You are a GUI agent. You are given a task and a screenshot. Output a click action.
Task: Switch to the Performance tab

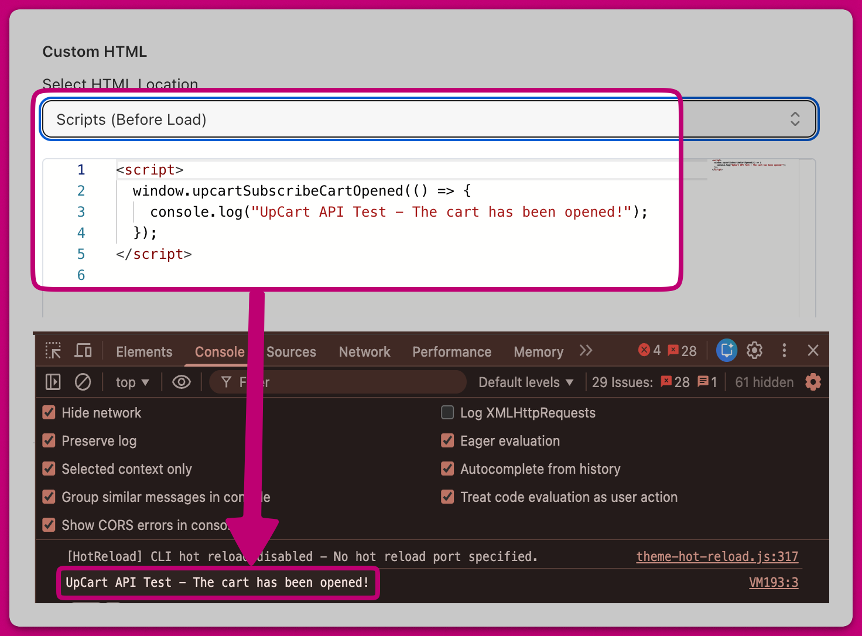pos(451,351)
